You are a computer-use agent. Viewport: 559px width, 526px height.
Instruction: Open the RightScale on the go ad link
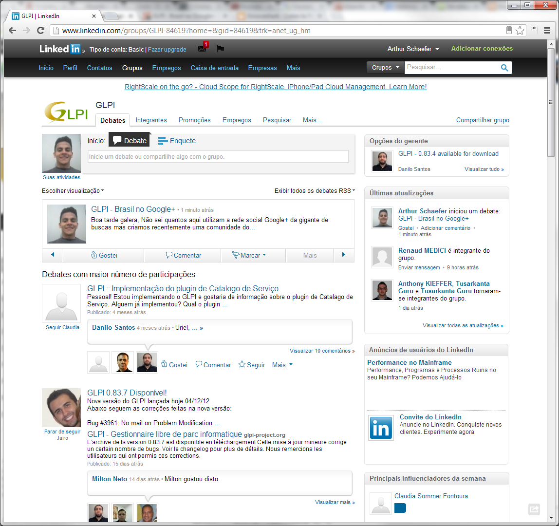pyautogui.click(x=276, y=87)
